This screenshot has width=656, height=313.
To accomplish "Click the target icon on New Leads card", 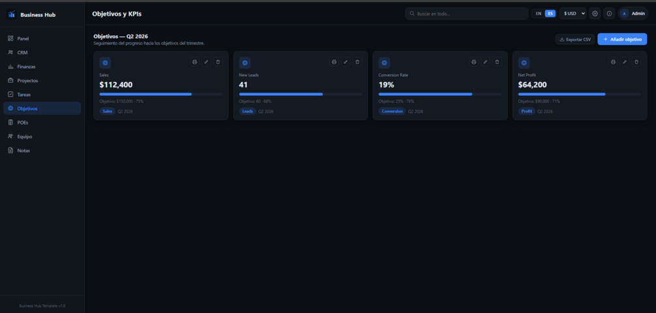I will coord(245,63).
